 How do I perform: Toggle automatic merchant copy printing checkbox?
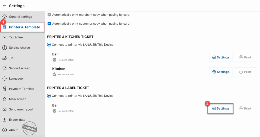coord(49,15)
